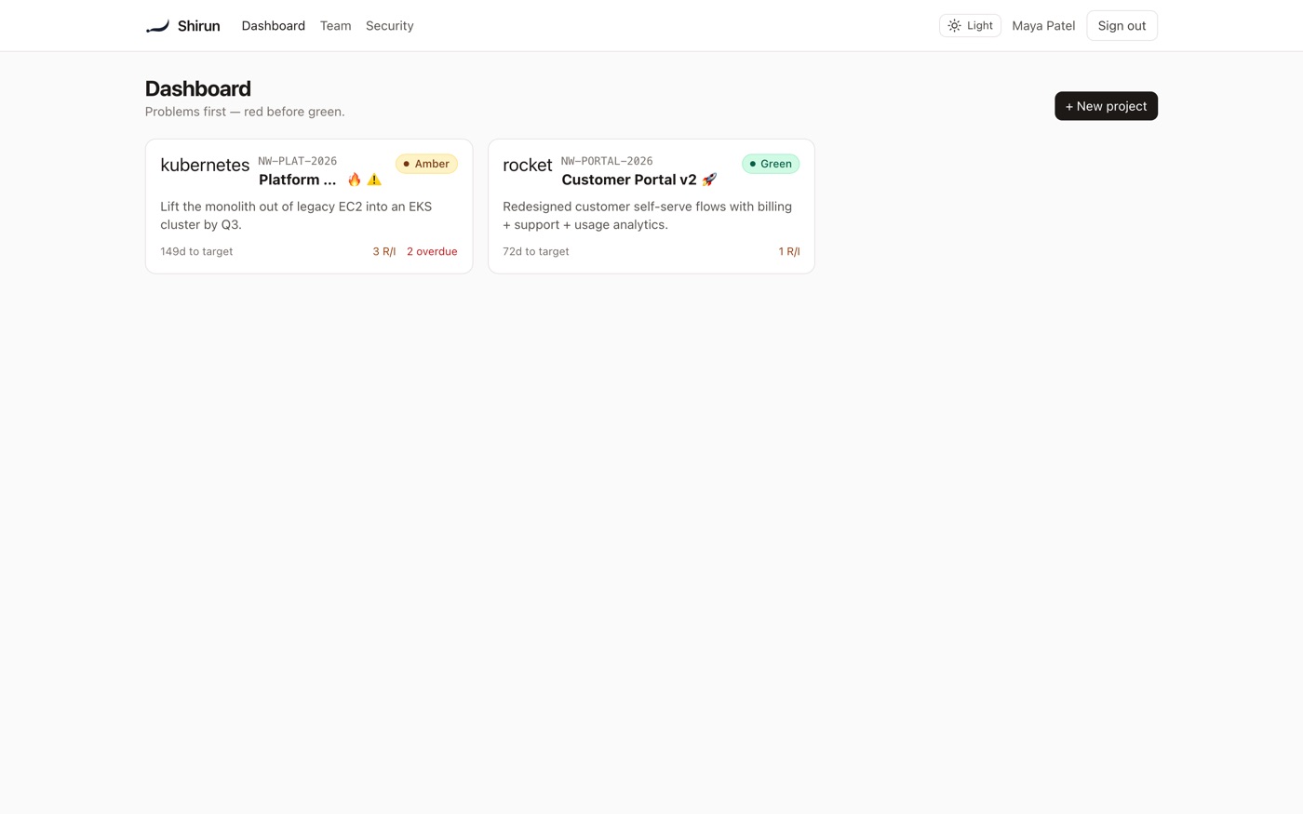Click the Shirun logo icon
Viewport: 1303px width, 814px height.
[157, 26]
